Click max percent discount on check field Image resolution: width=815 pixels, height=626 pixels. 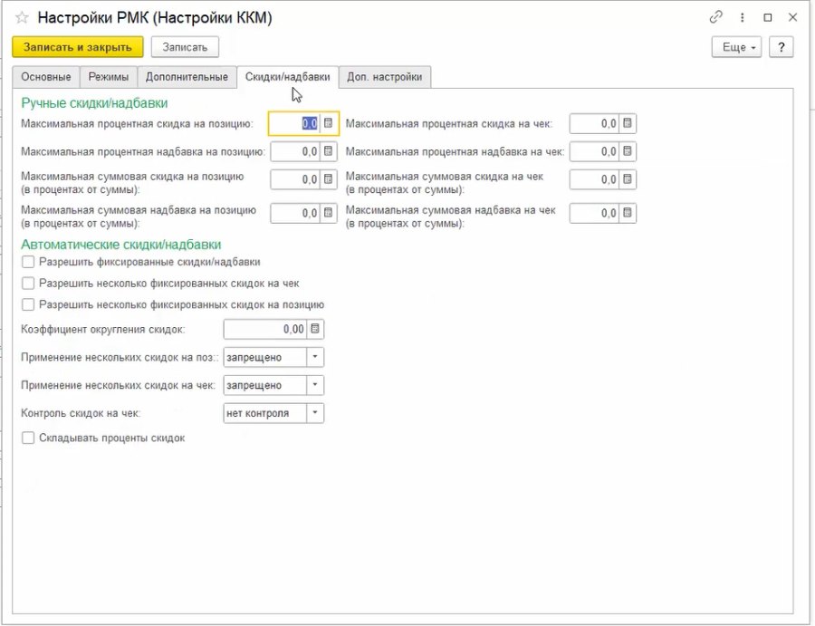pos(595,123)
